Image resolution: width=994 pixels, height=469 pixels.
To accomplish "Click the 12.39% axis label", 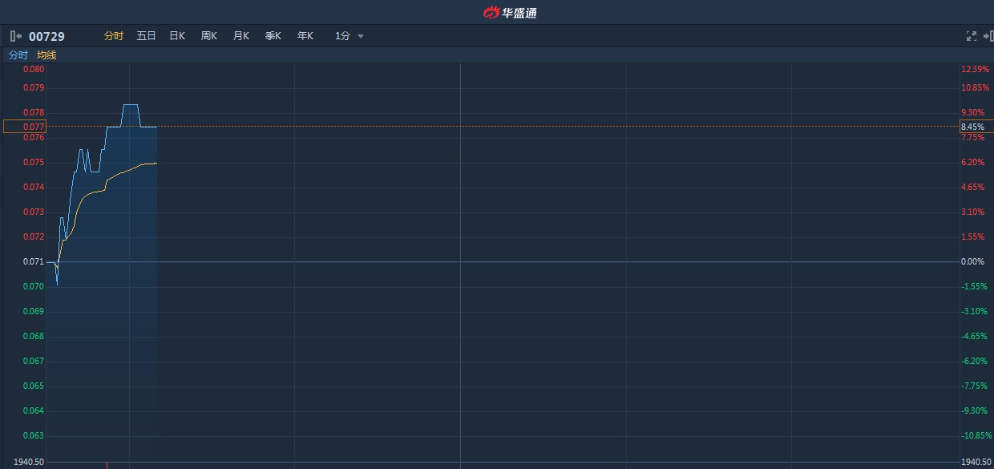I will 976,69.
